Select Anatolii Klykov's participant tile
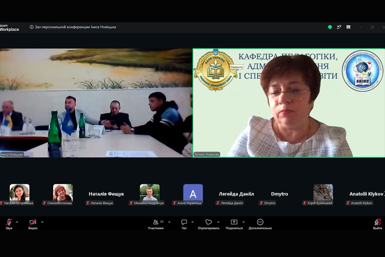 point(366,194)
